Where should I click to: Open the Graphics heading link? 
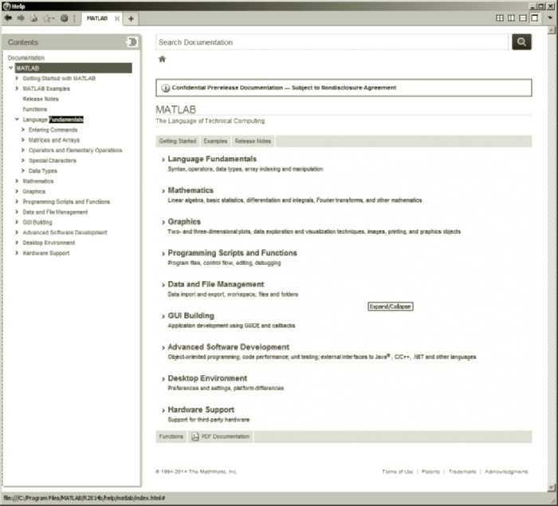(184, 222)
